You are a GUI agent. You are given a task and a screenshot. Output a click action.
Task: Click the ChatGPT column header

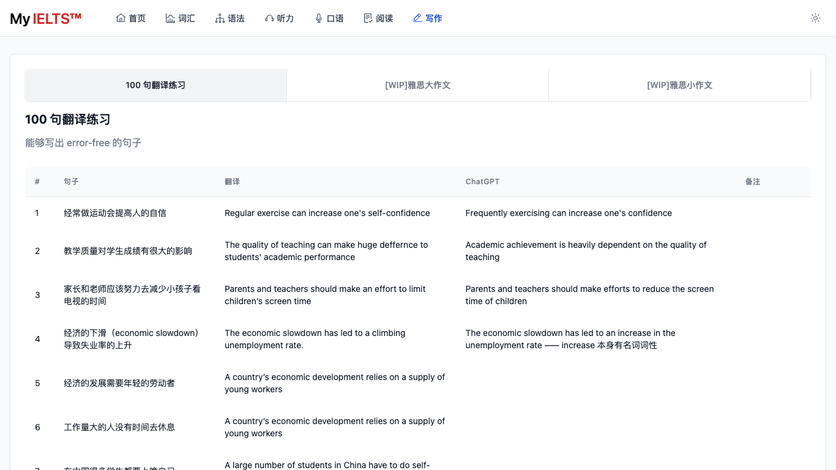click(x=482, y=182)
